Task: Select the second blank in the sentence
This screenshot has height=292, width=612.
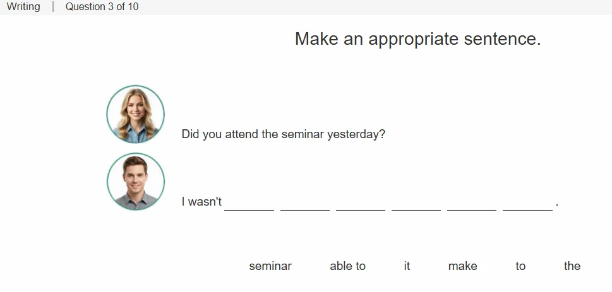Action: tap(305, 204)
